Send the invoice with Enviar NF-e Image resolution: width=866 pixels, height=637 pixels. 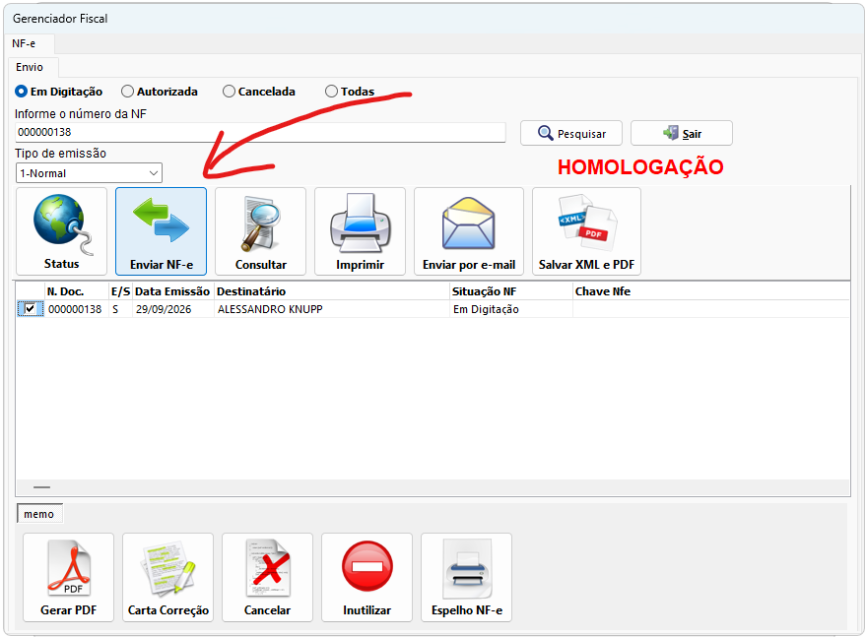pyautogui.click(x=161, y=230)
